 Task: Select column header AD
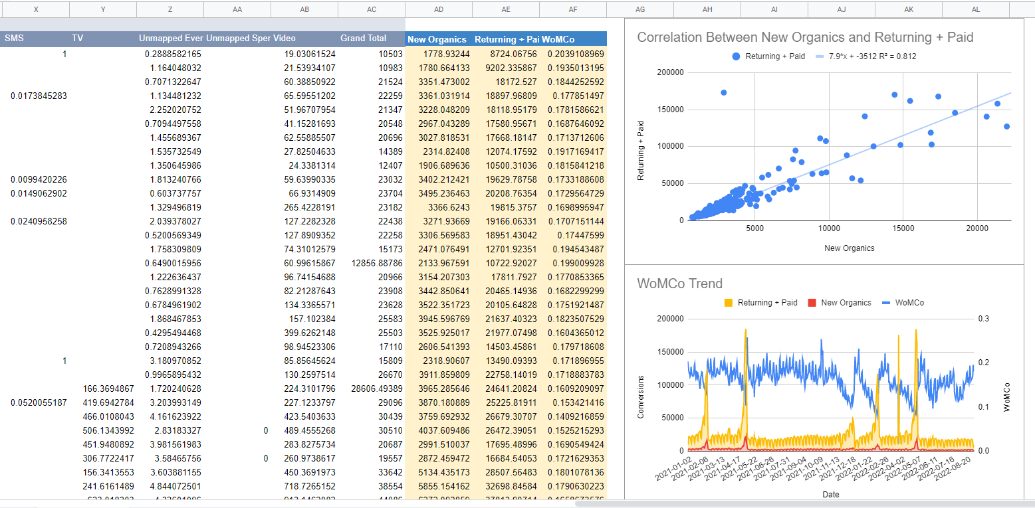tap(439, 9)
